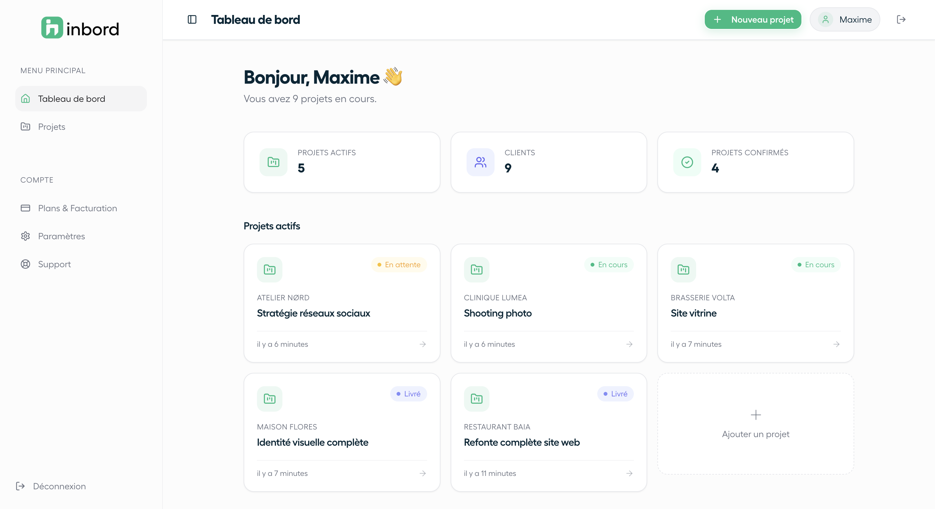
Task: Open Shooting photo via its arrow
Action: 629,344
